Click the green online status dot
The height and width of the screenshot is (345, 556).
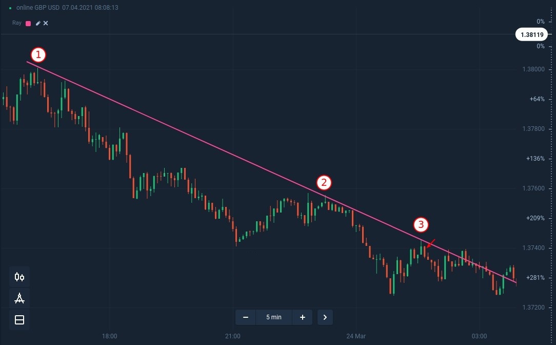[10, 8]
